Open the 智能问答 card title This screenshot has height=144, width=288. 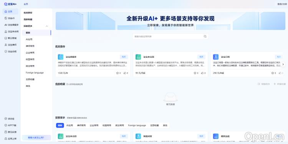(148, 136)
